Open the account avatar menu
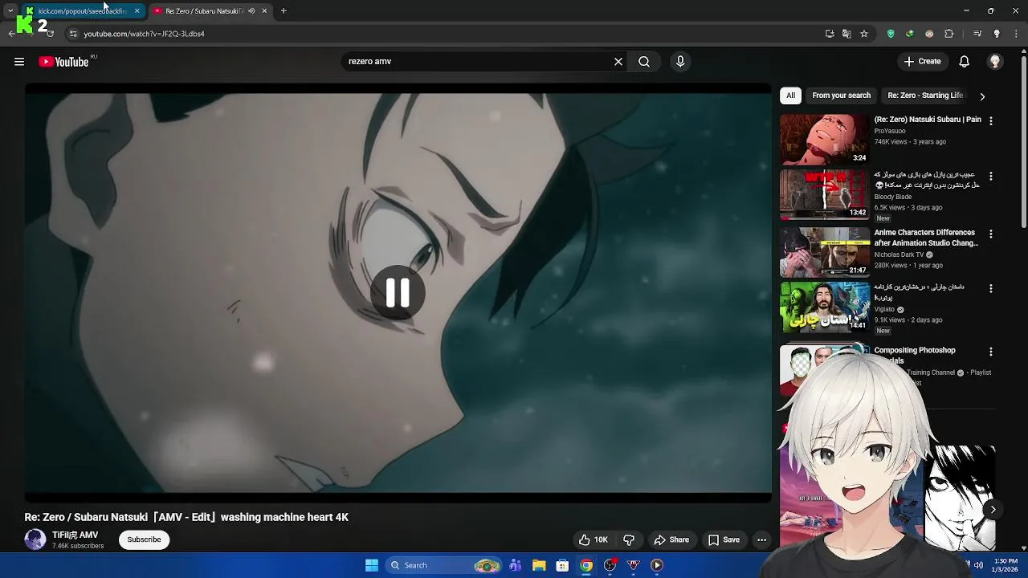This screenshot has width=1028, height=578. coord(995,62)
